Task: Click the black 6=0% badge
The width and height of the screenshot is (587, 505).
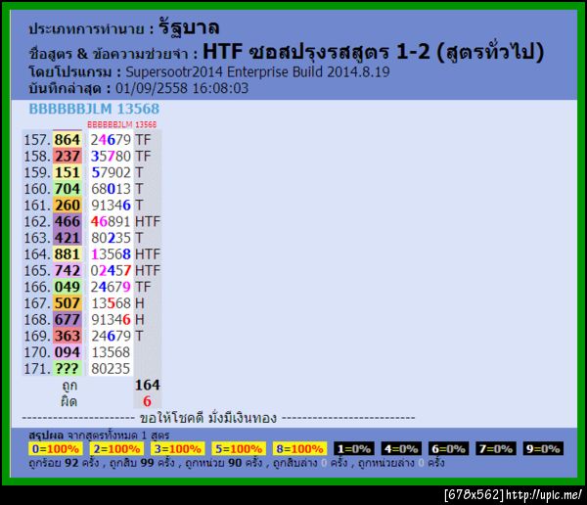Action: (x=448, y=449)
